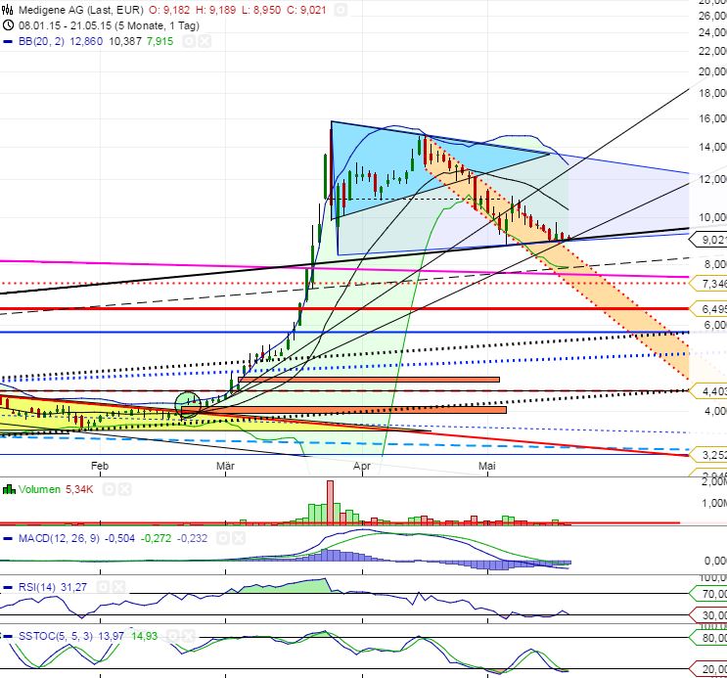This screenshot has height=678, width=727.
Task: Close the SSTOC(5, 5, 3) indicator
Action: pyautogui.click(x=191, y=636)
